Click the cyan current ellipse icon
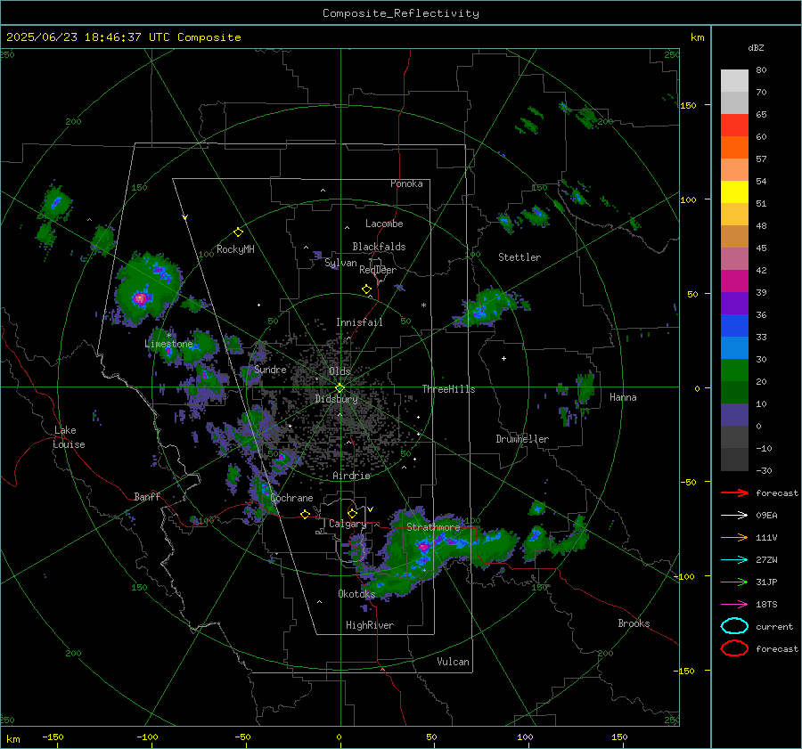Screen dimensions: 802x749 point(734,626)
